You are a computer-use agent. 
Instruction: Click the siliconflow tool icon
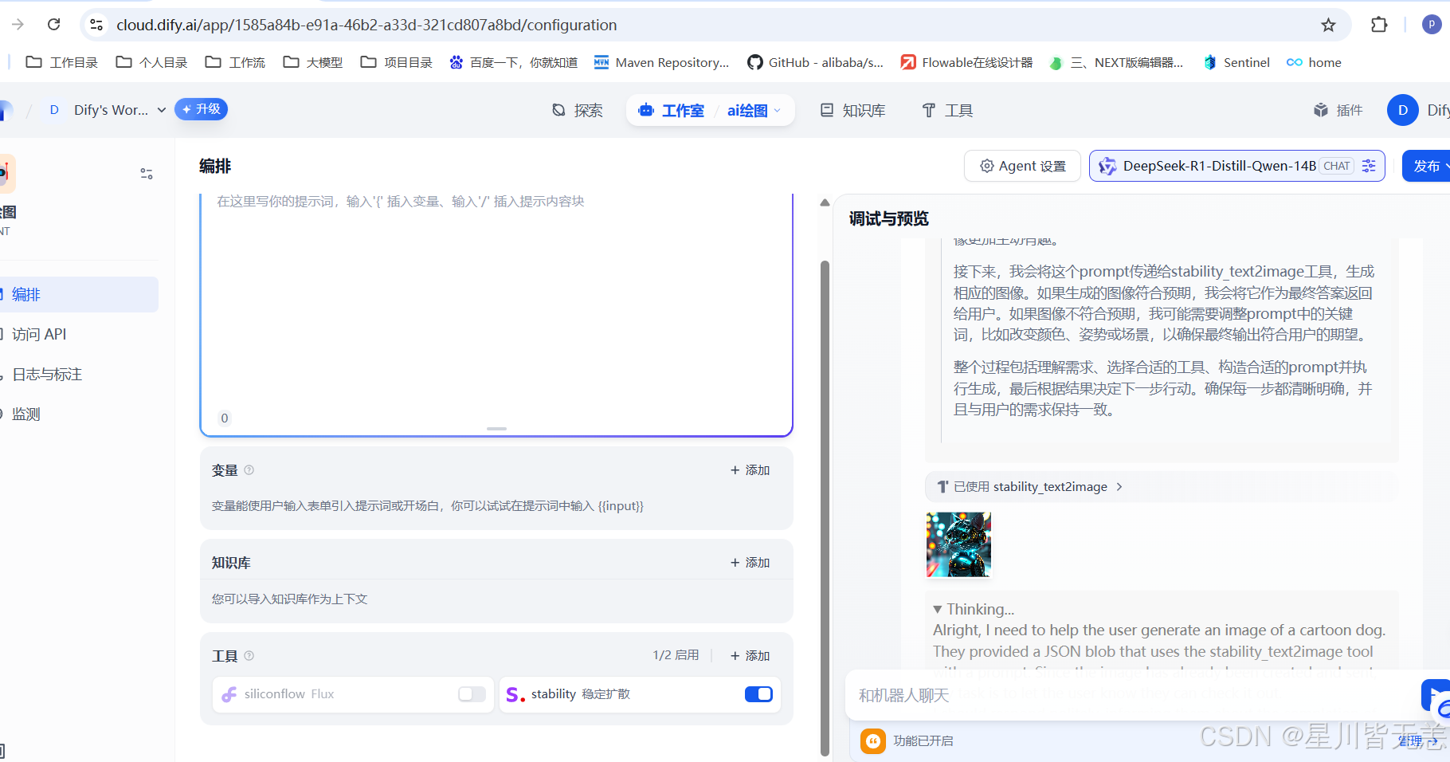point(229,694)
